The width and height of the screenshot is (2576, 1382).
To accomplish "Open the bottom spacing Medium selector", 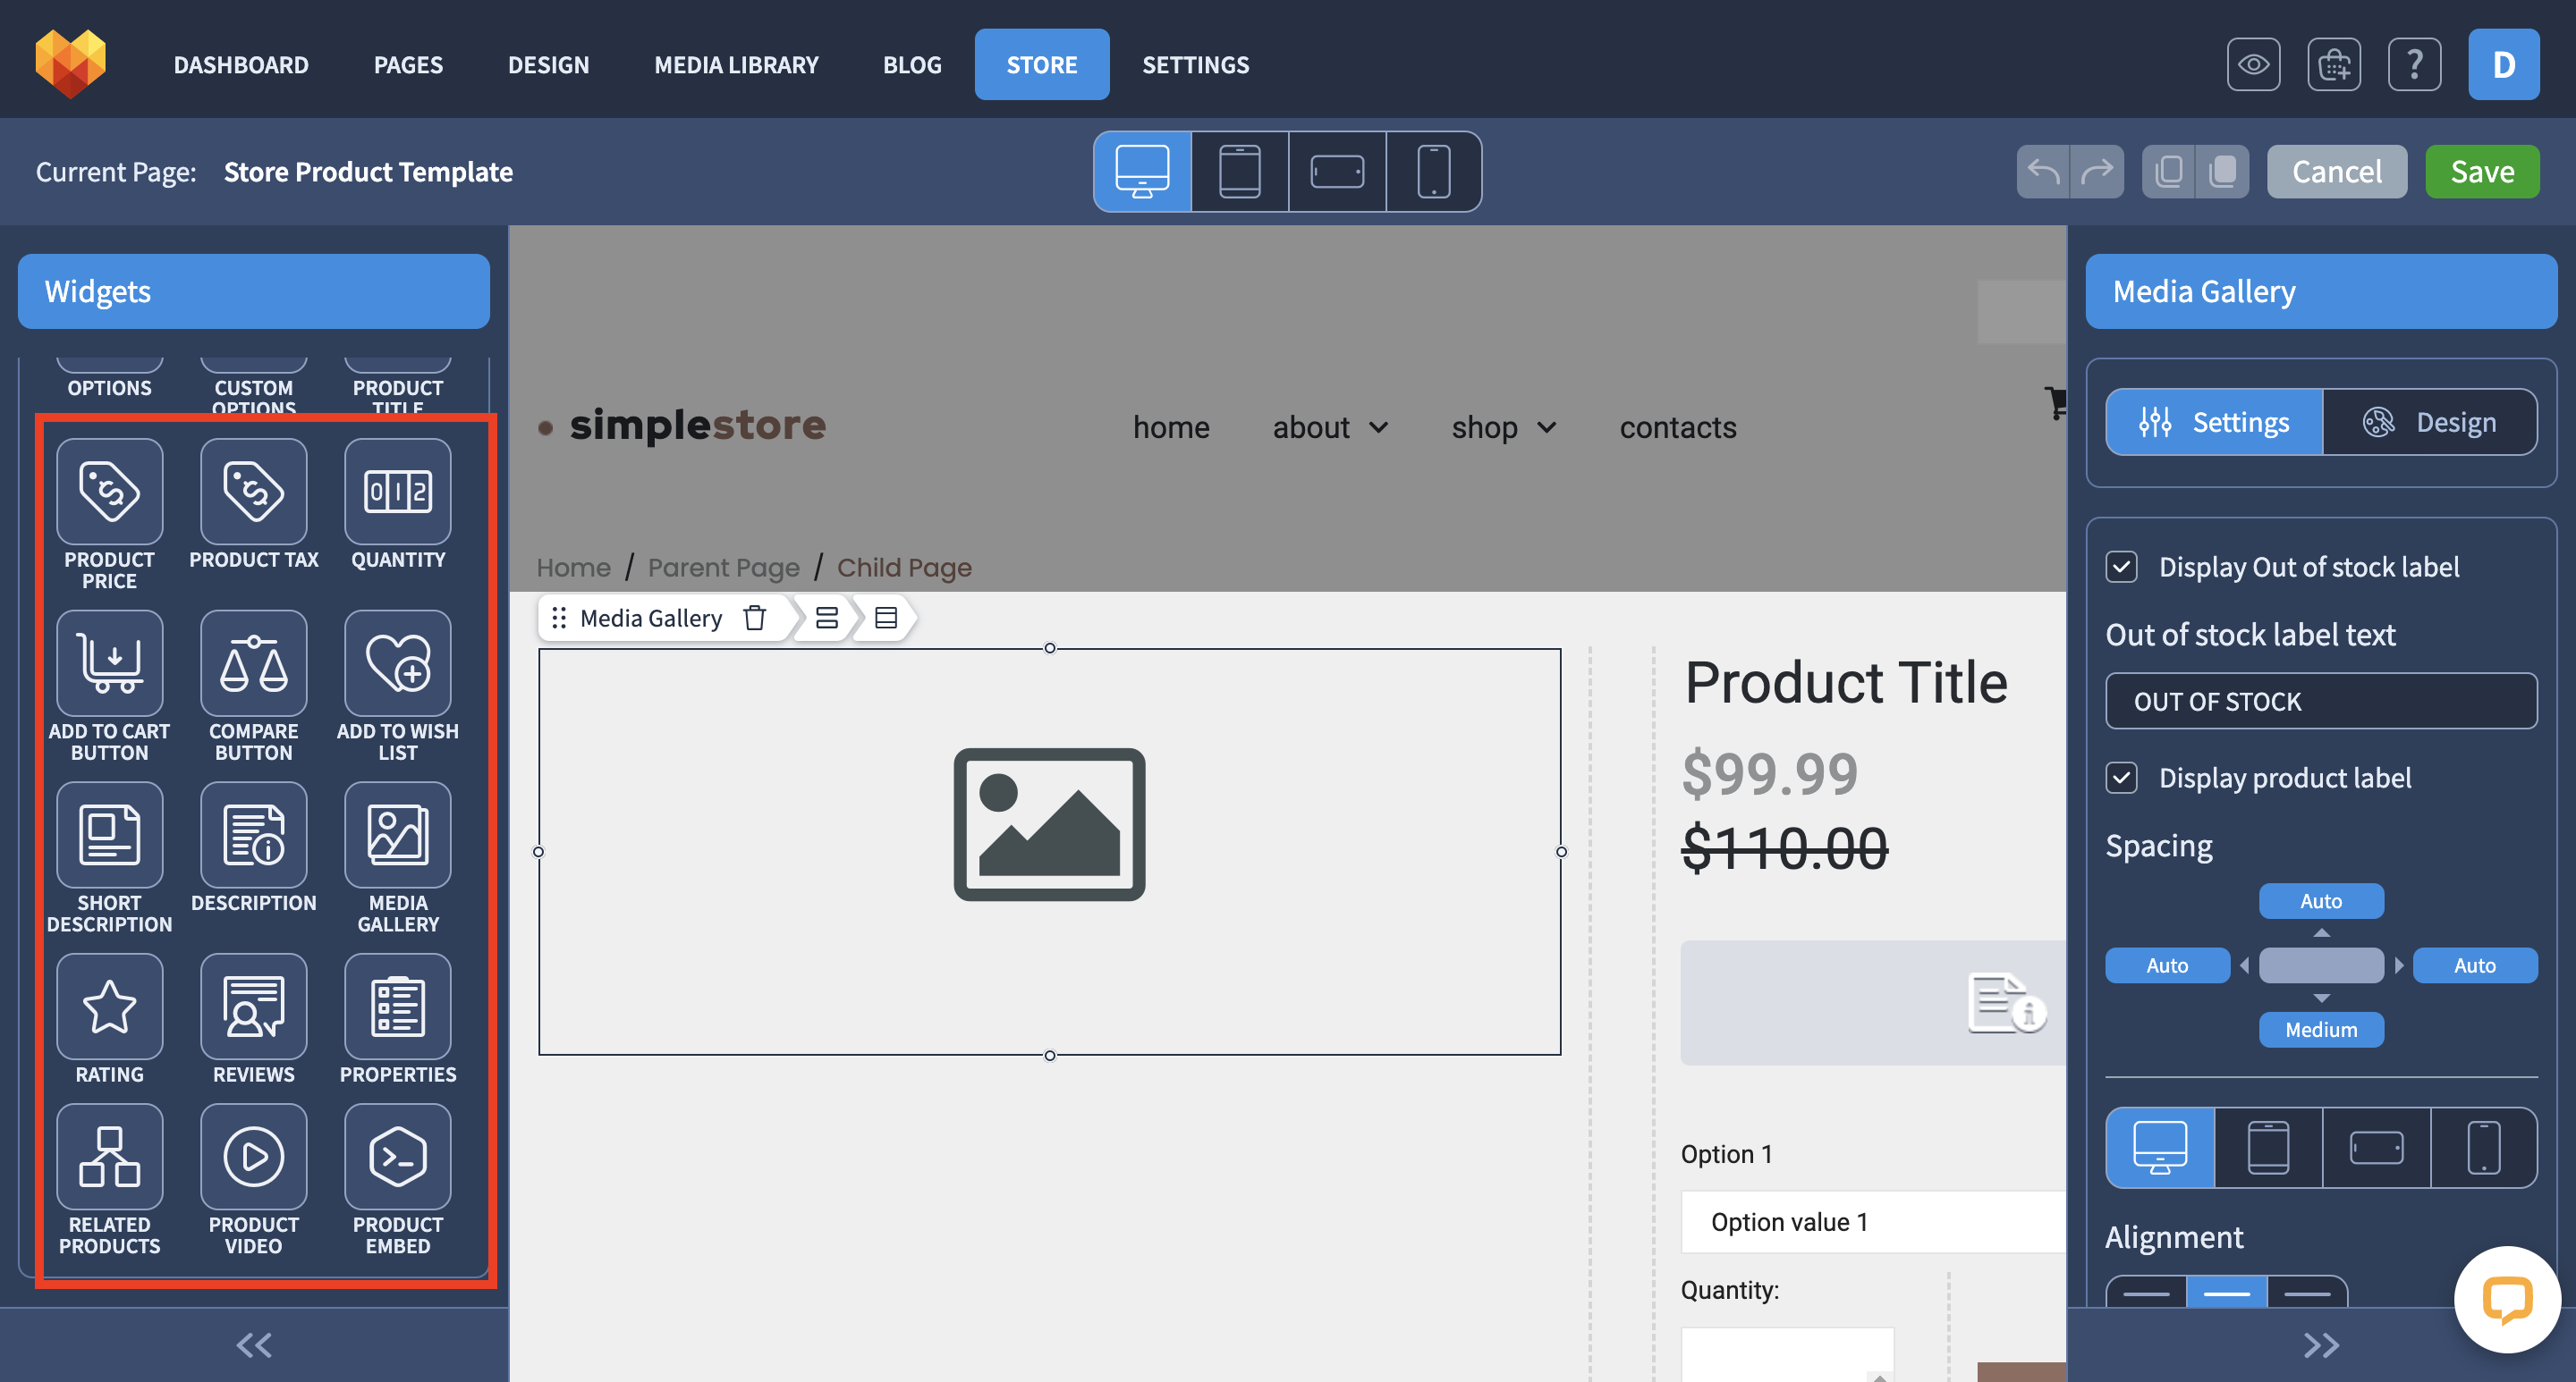I will click(x=2320, y=1029).
